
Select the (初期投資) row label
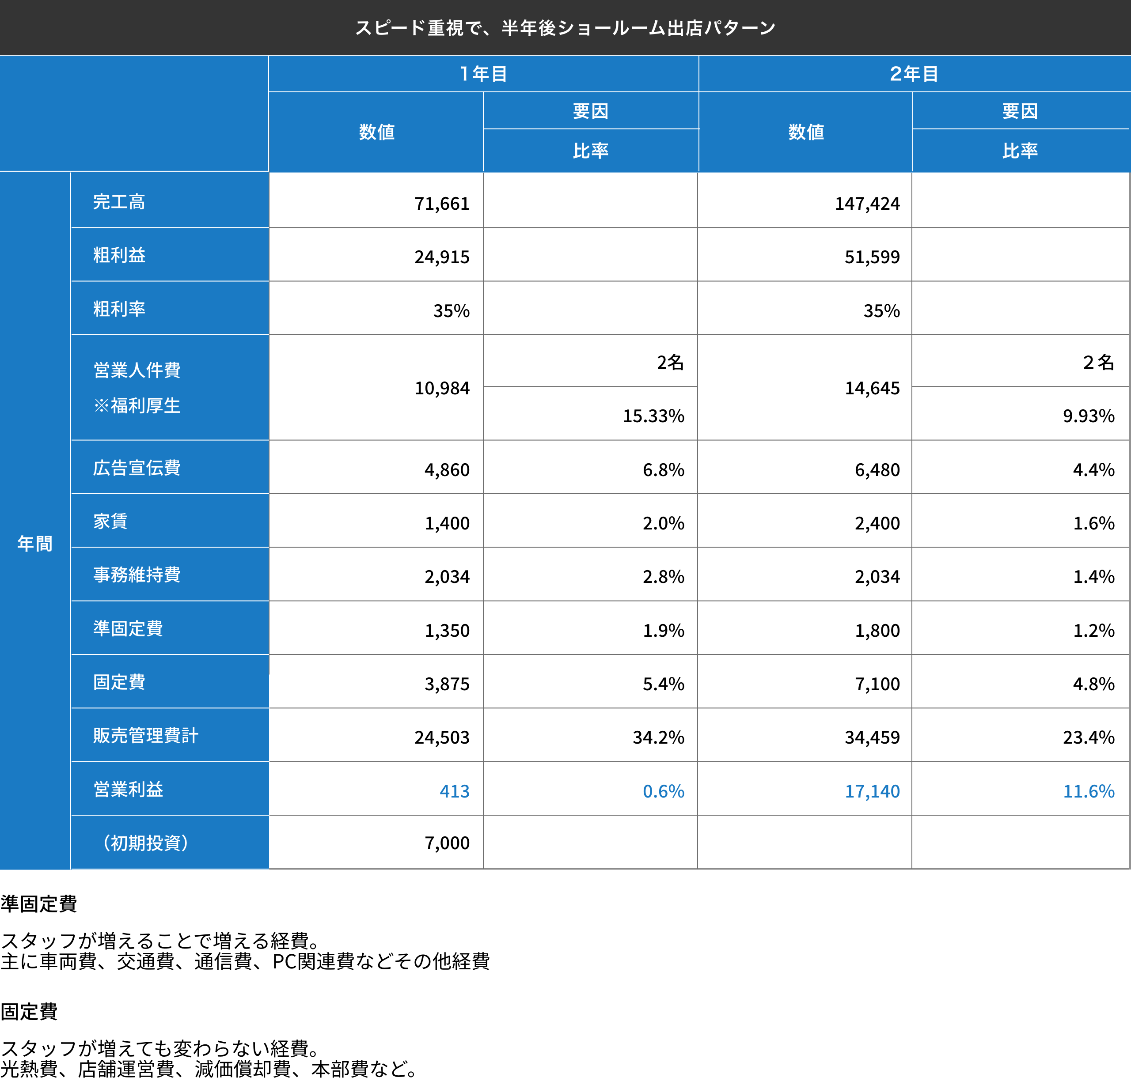coord(145,843)
